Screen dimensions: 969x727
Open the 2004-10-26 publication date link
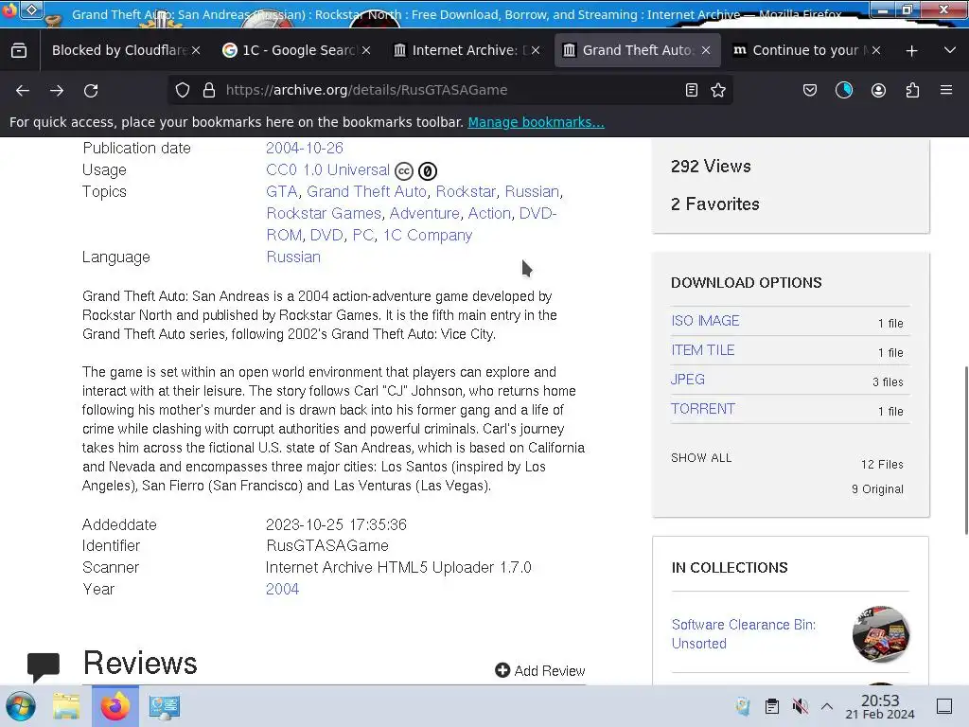click(304, 149)
